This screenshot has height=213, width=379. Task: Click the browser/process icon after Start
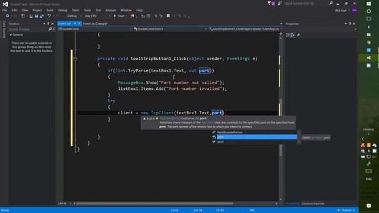(132, 16)
